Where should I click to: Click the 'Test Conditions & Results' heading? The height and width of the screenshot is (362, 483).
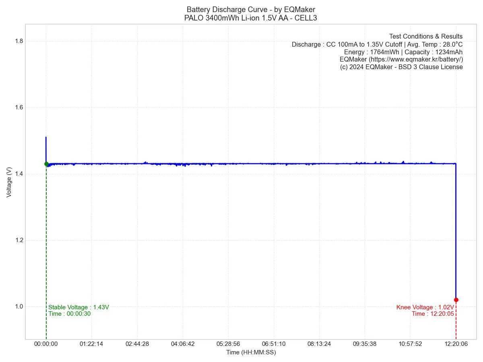point(426,37)
